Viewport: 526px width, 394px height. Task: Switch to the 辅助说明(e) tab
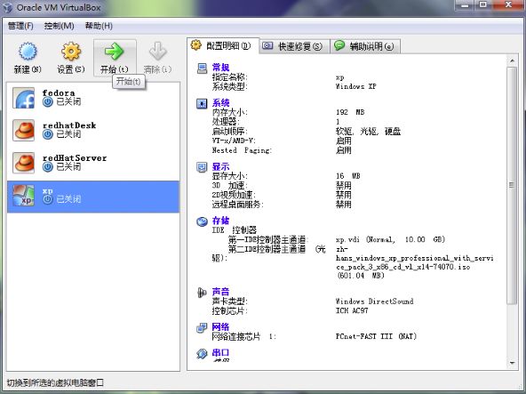coord(365,46)
